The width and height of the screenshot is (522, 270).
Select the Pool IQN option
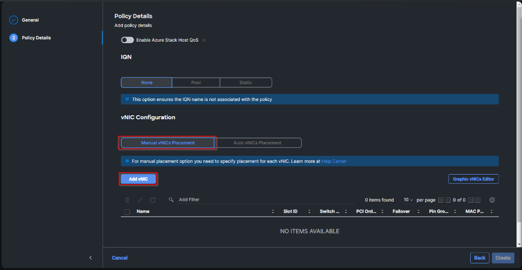tap(196, 83)
